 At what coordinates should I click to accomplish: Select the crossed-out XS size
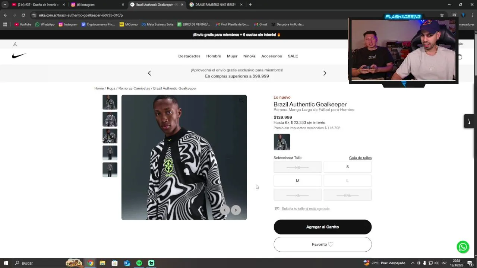297,167
